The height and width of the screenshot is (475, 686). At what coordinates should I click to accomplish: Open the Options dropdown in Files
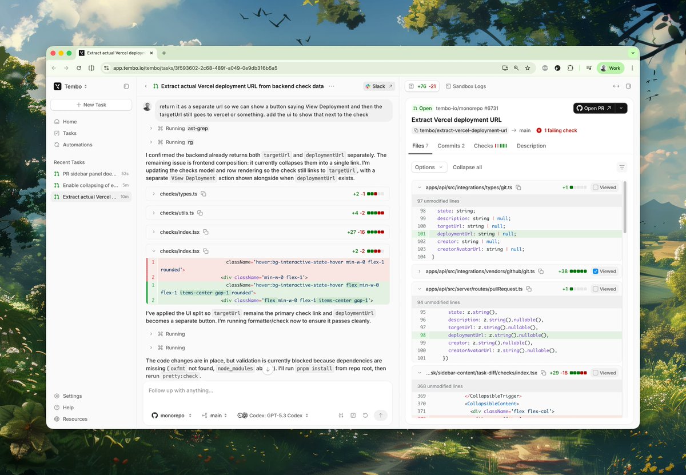[429, 167]
